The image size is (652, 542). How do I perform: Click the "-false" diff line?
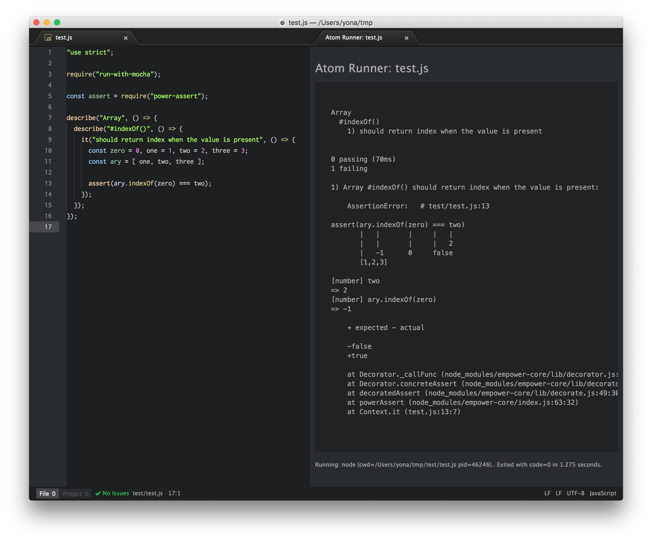click(359, 346)
